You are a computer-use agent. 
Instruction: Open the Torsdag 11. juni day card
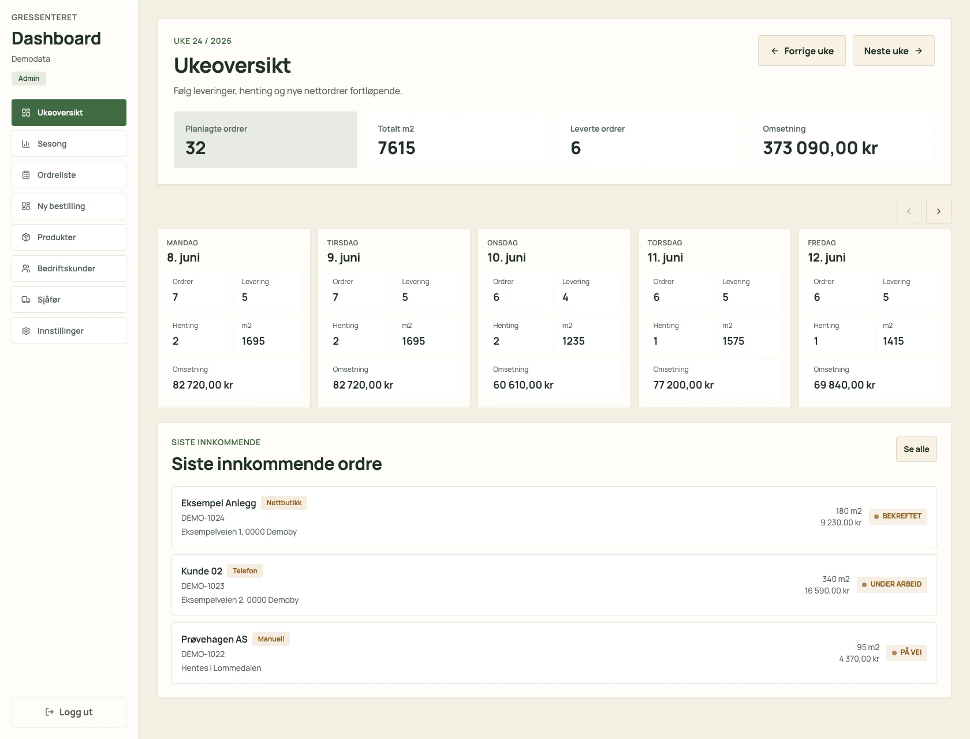pyautogui.click(x=714, y=319)
